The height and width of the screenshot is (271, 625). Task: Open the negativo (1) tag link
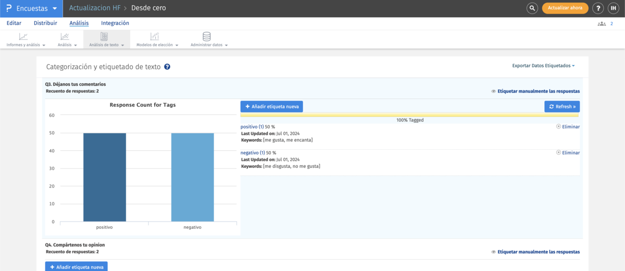click(x=253, y=153)
